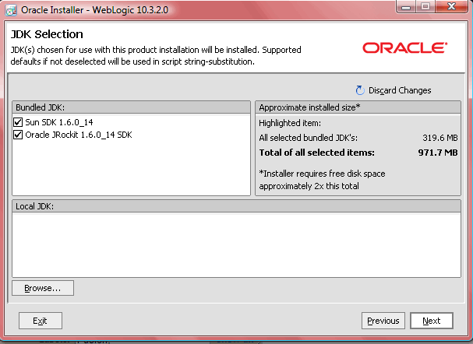Maximize the Oracle Installer window

click(425, 7)
